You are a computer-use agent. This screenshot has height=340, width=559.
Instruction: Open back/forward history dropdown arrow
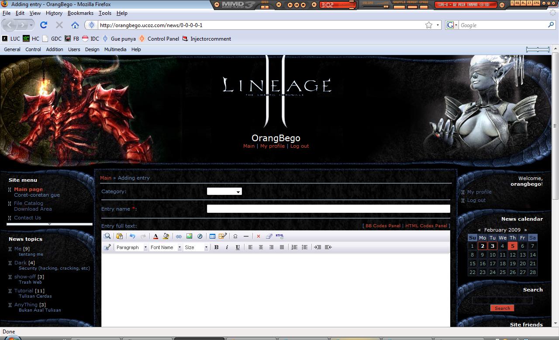tap(31, 25)
